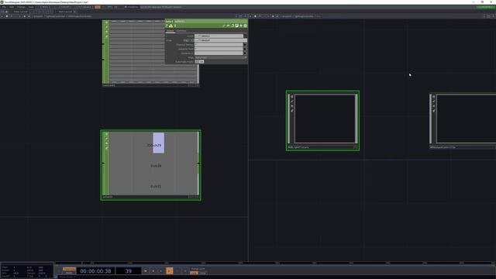Play the timeline in reverse
This screenshot has width=496, height=279.
(161, 270)
